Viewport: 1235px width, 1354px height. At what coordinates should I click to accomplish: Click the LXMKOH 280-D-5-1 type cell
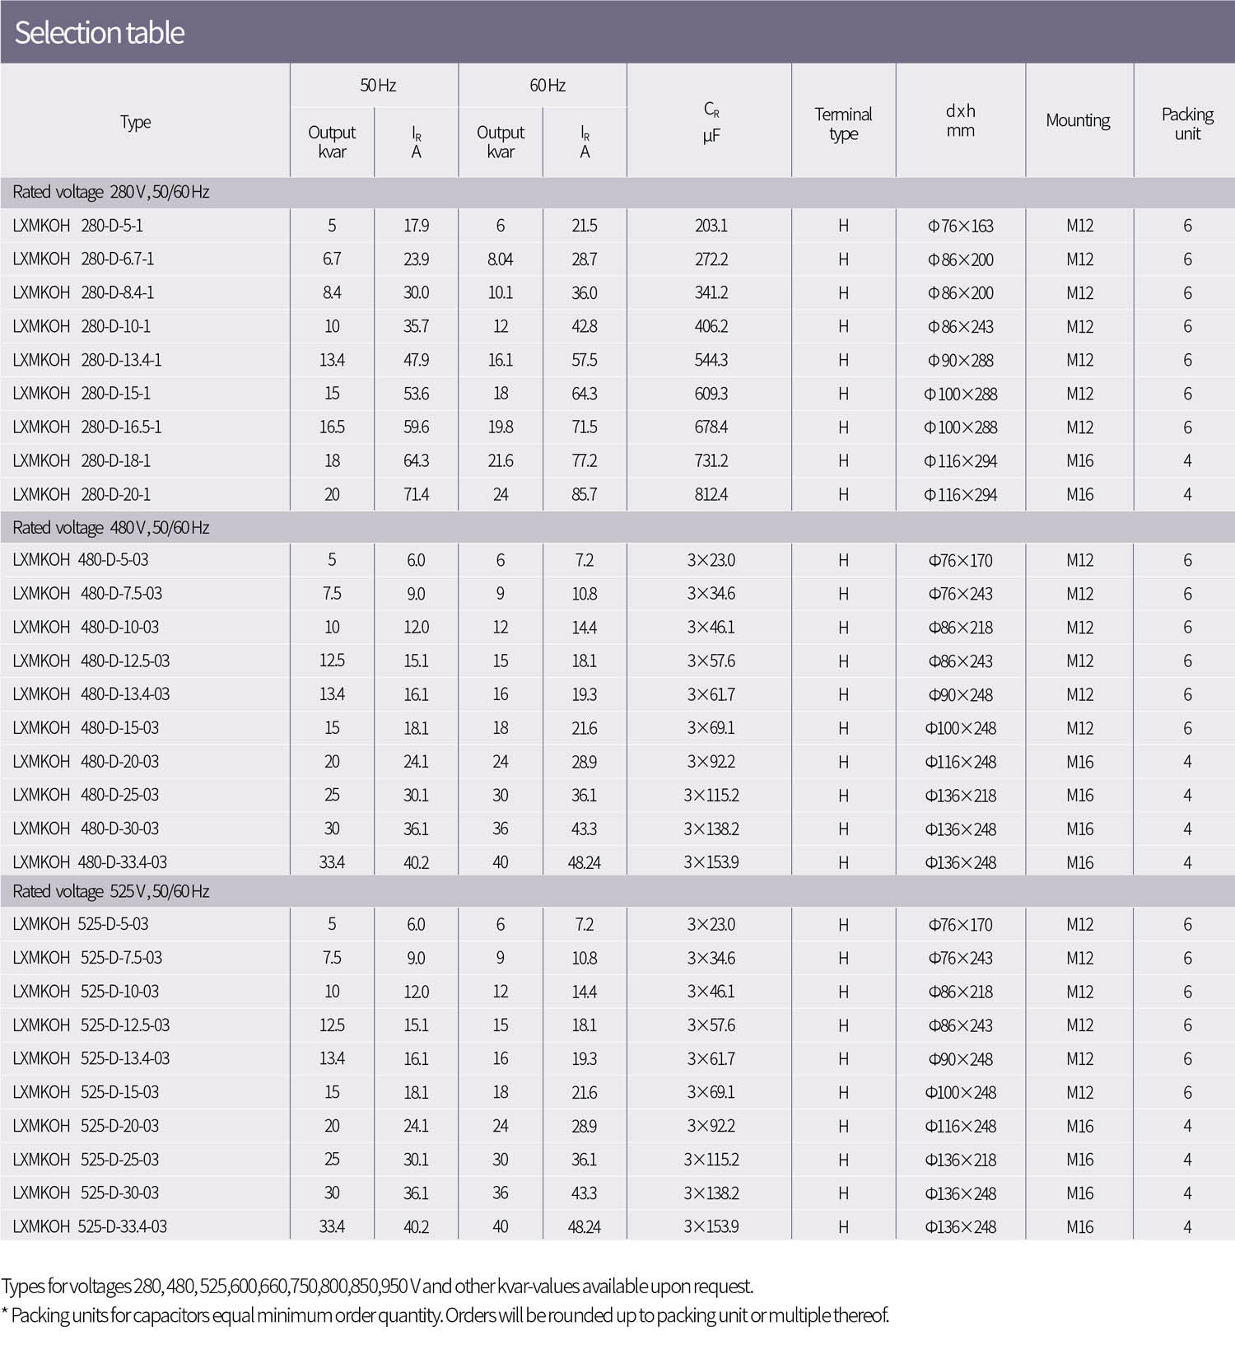(78, 226)
